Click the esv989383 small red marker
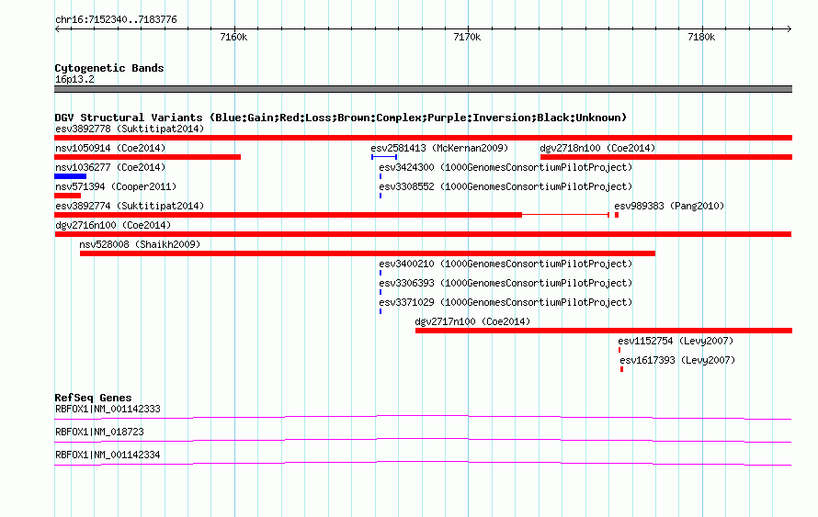 617,215
